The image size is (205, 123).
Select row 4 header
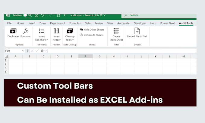[6, 72]
